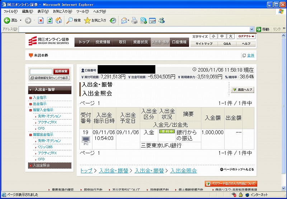287x199 pixels.
Task: Open the お気に入り(A) menu
Action: click(x=62, y=11)
